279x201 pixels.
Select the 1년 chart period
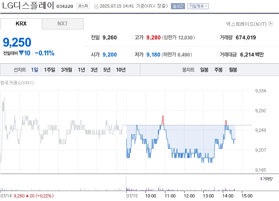[81, 70]
